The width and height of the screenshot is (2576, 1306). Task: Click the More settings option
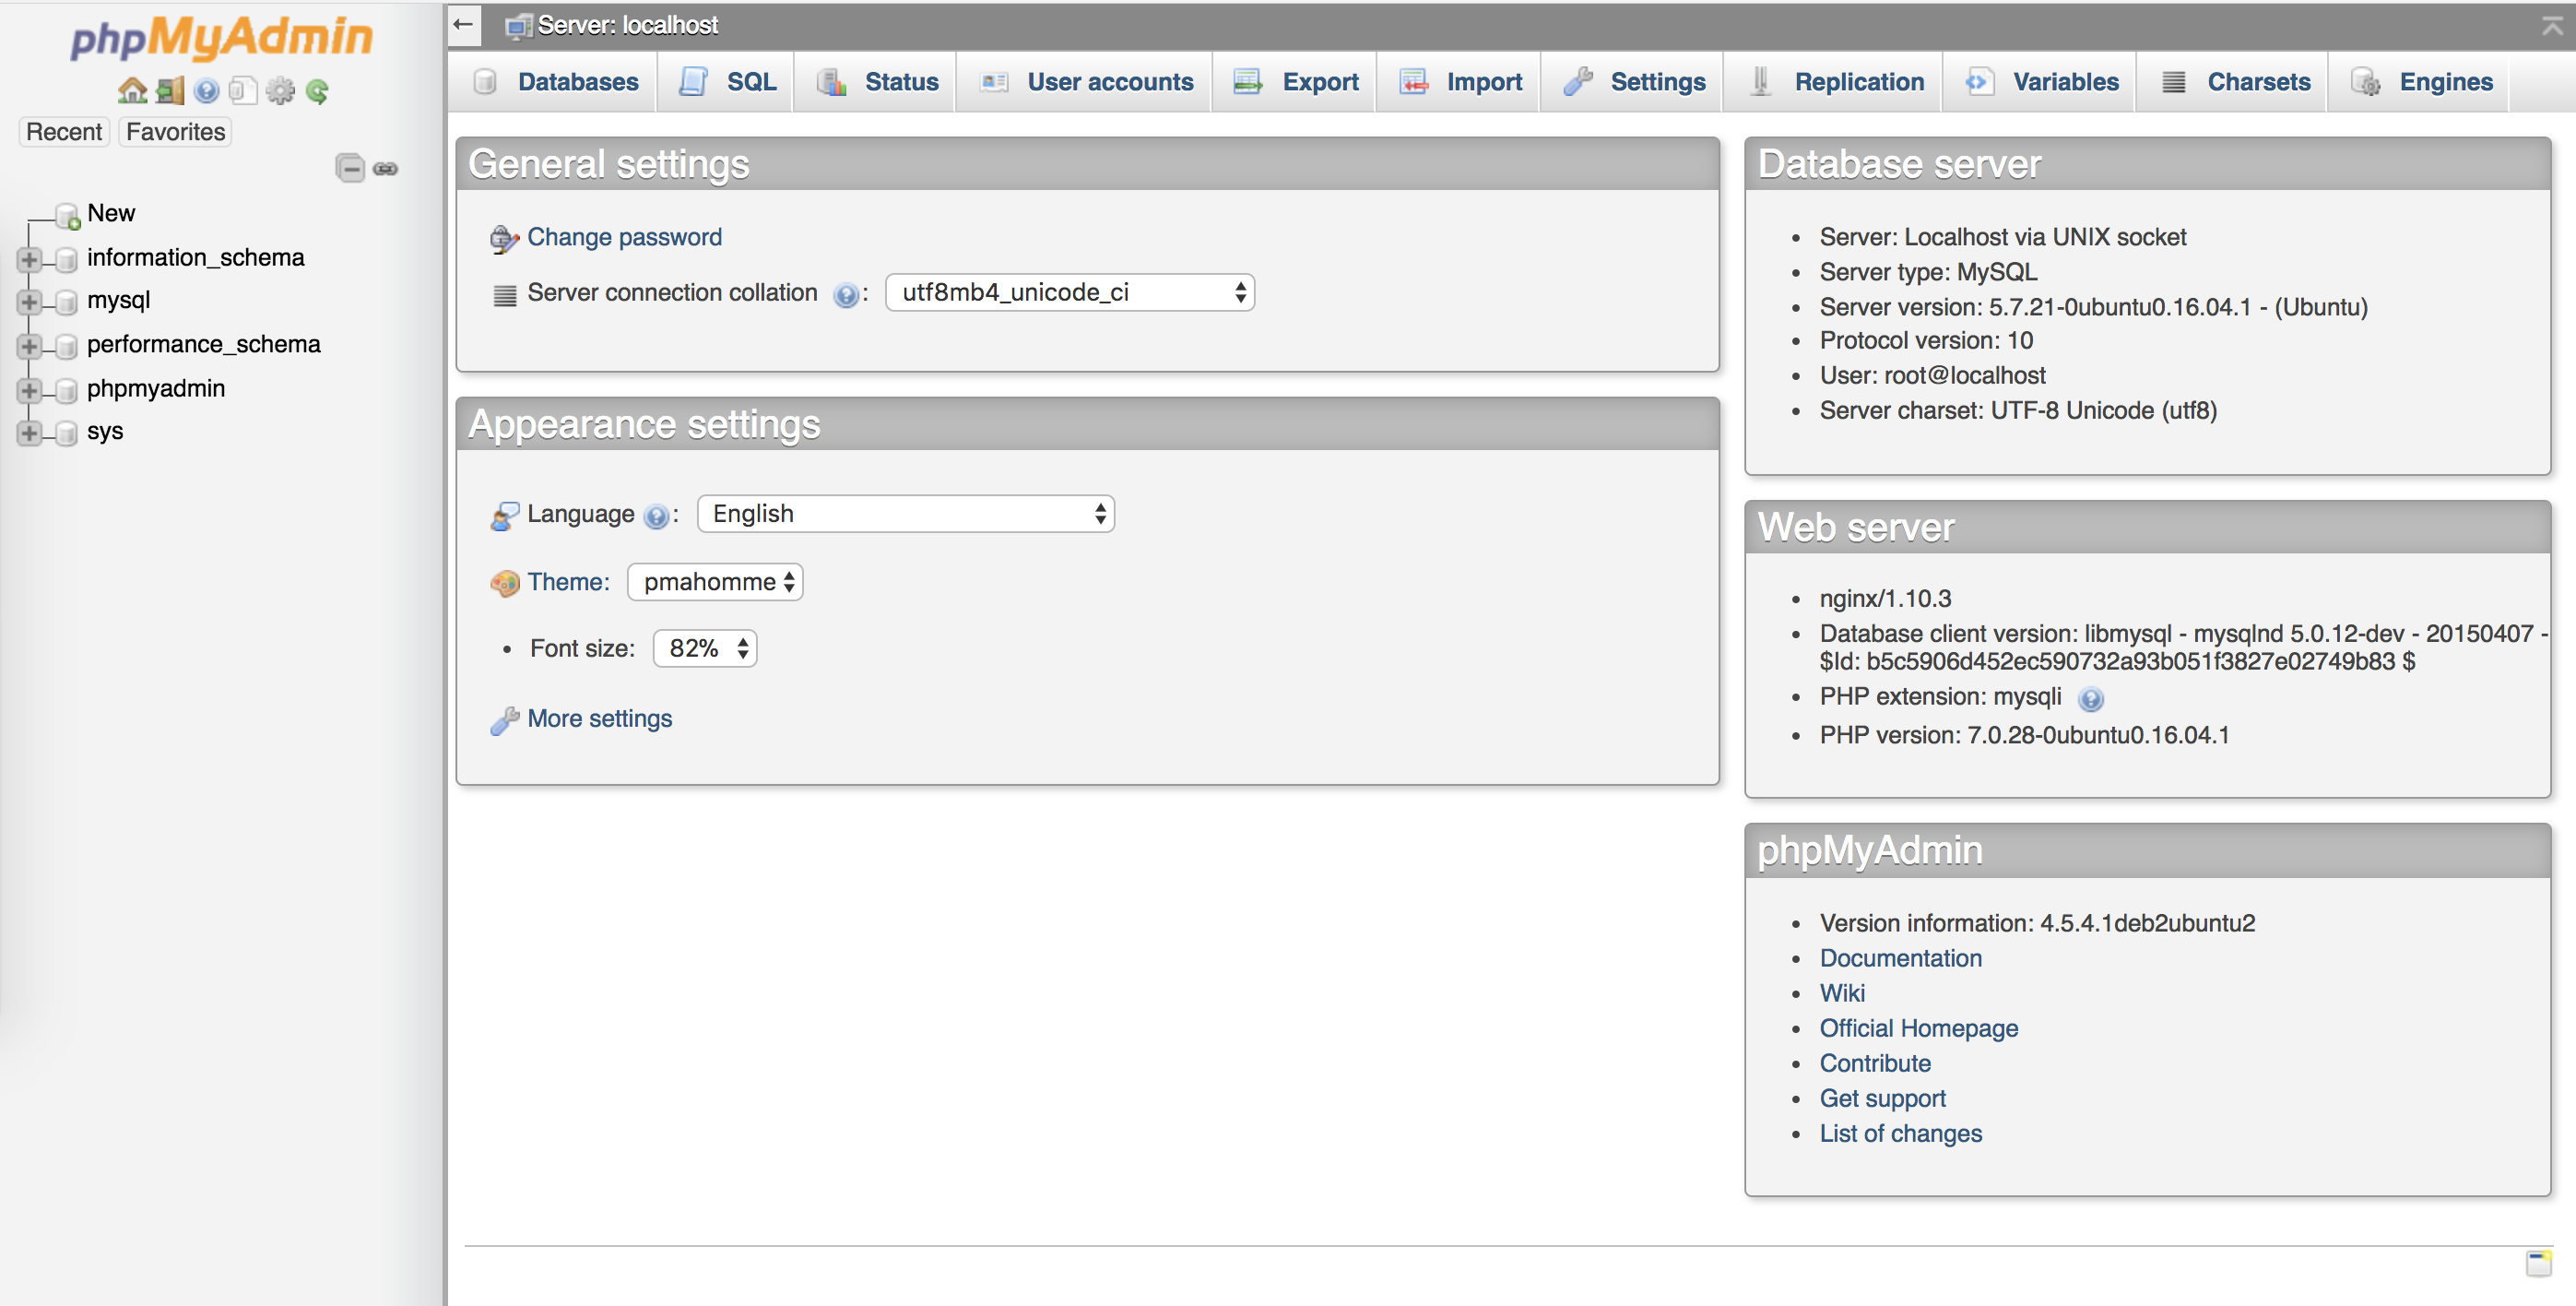tap(601, 718)
